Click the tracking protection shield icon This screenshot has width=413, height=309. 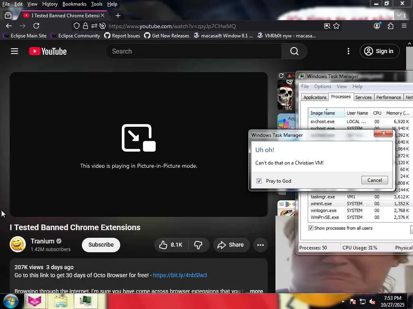[x=76, y=26]
